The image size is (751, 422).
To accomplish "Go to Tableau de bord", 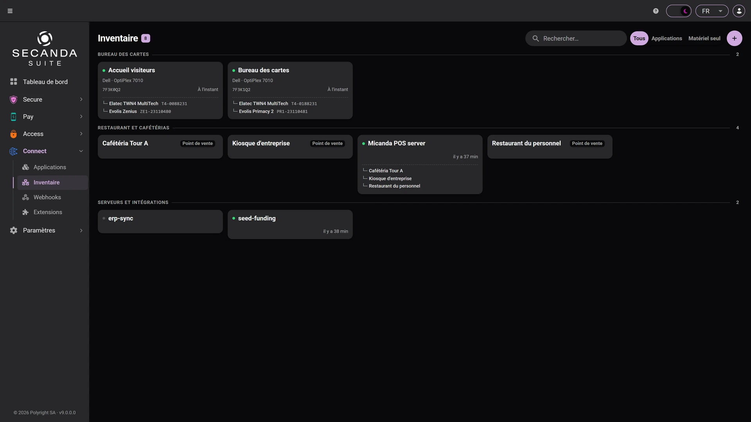I will coord(45,82).
